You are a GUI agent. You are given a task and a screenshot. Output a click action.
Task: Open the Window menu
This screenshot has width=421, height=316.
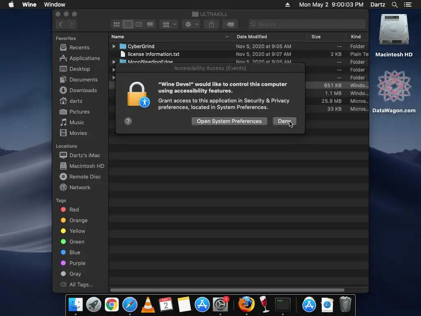click(x=55, y=5)
